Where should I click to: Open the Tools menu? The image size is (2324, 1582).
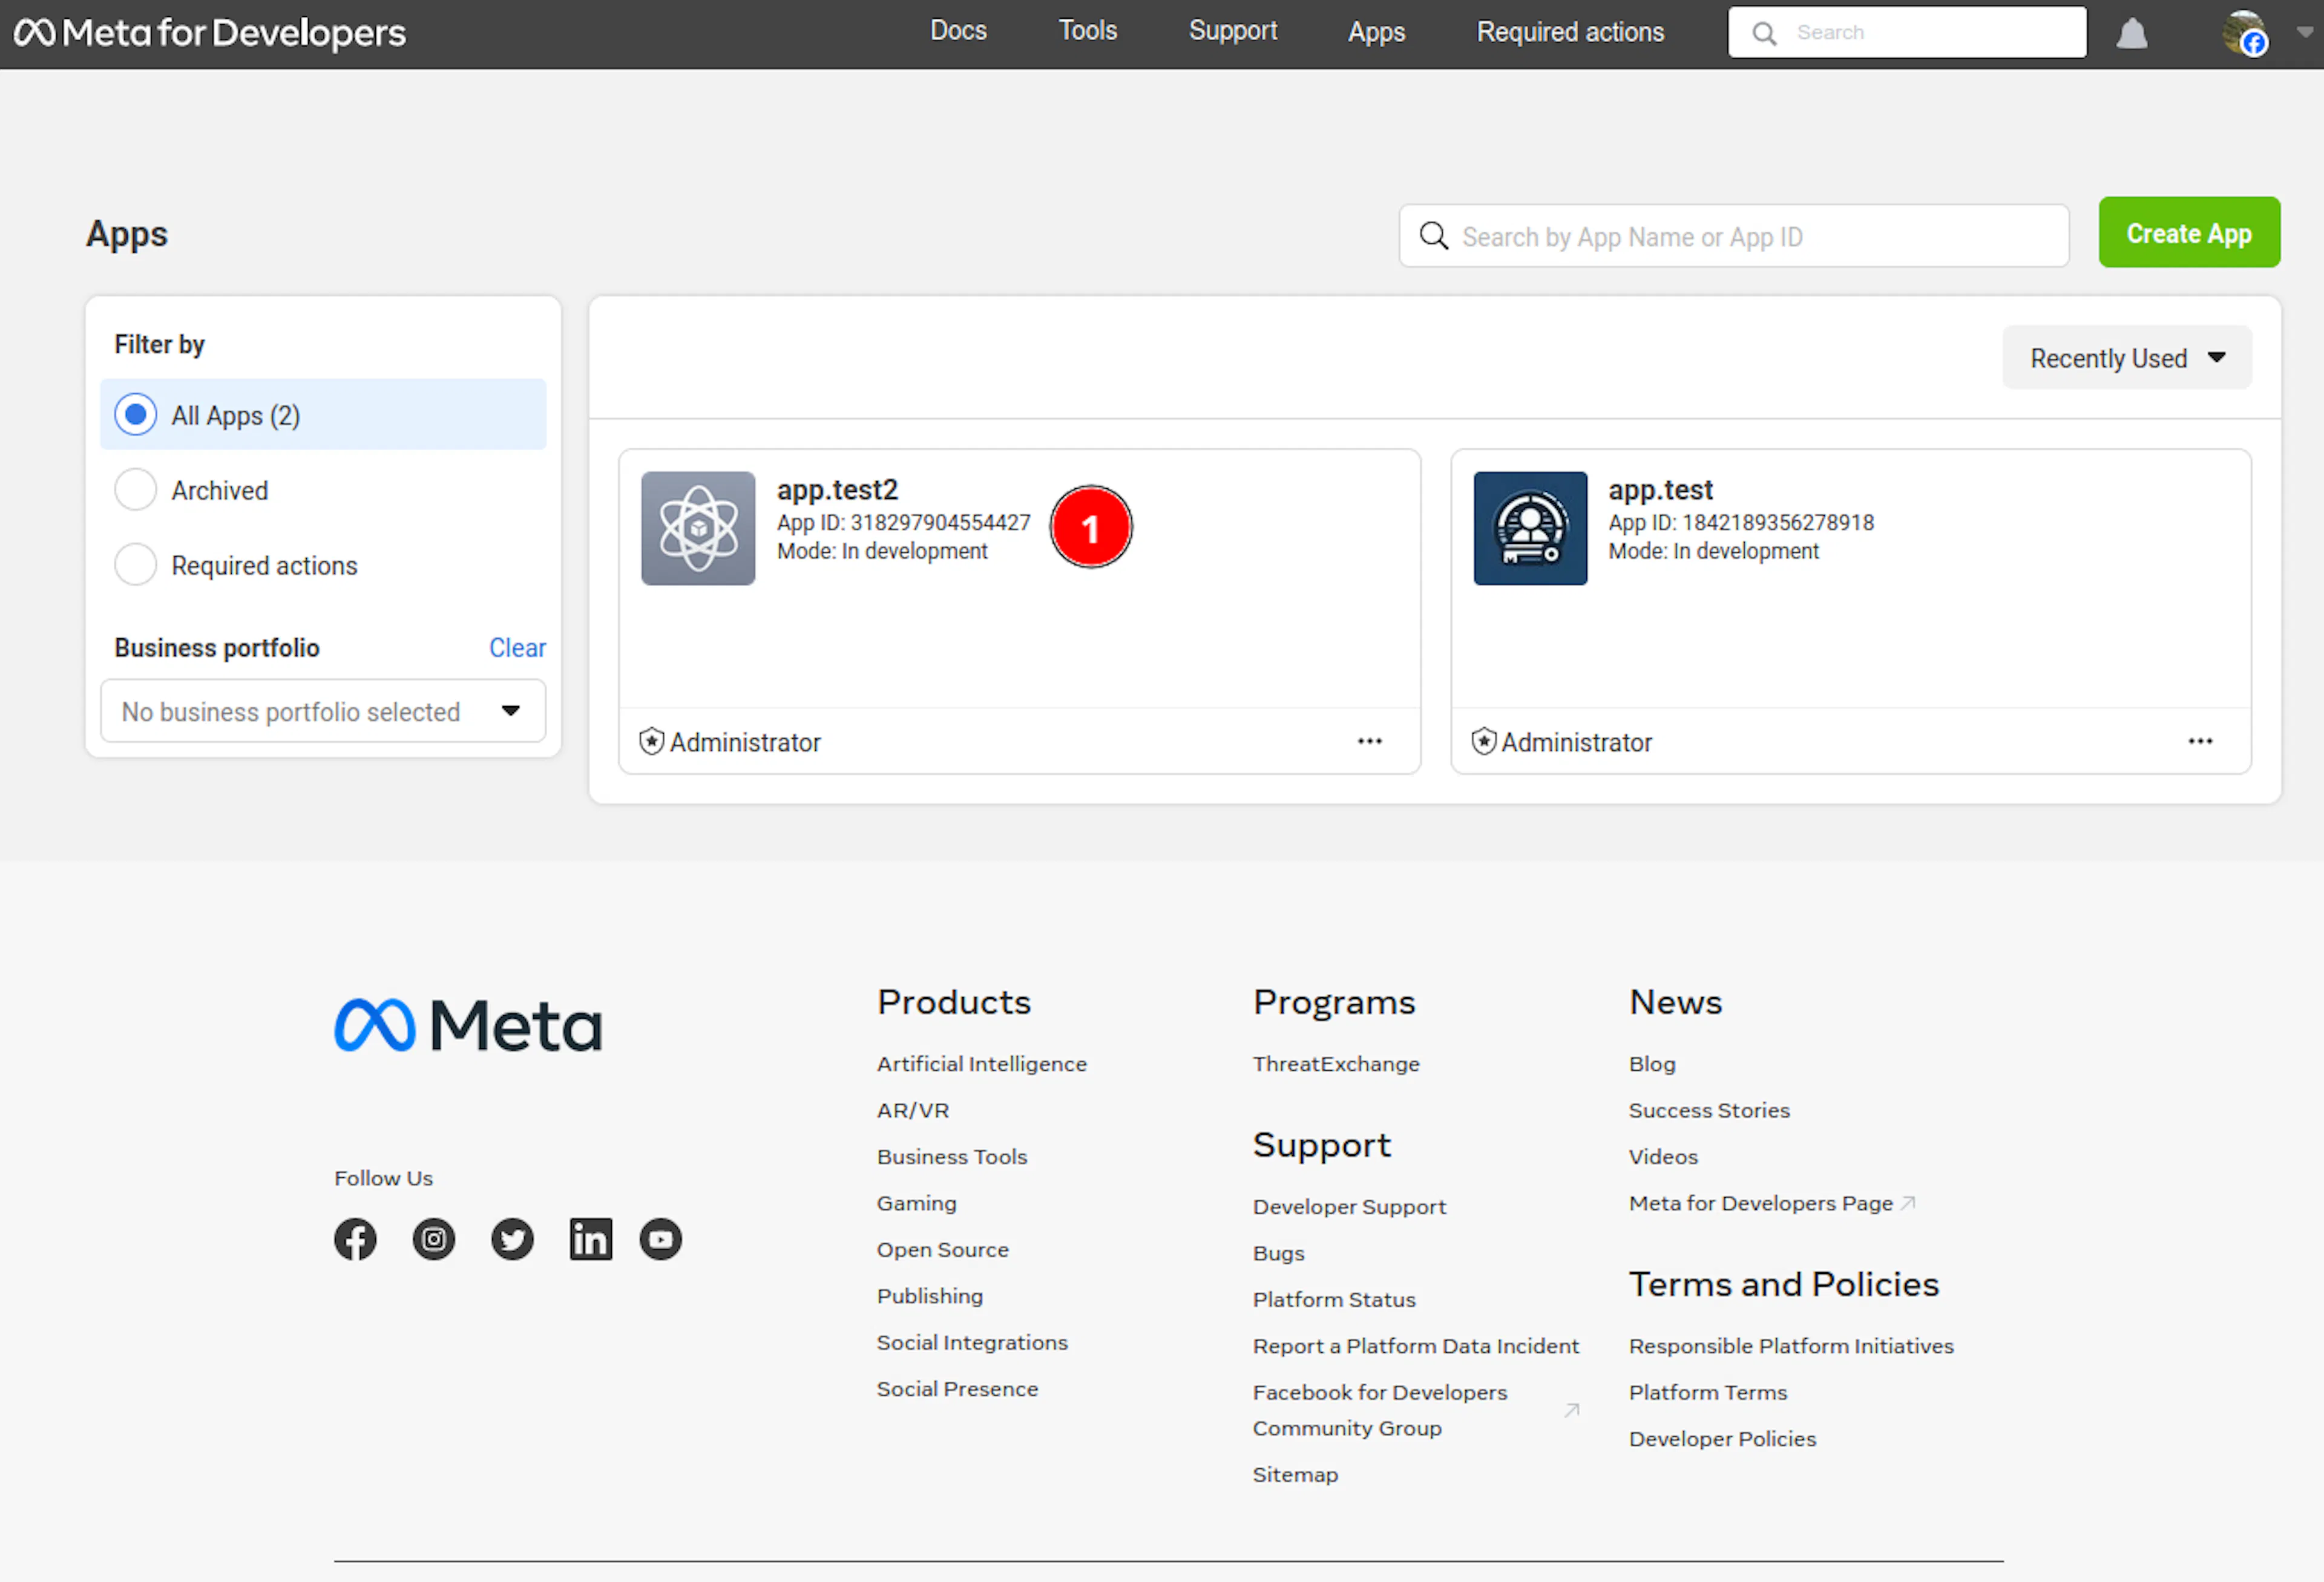pyautogui.click(x=1087, y=31)
